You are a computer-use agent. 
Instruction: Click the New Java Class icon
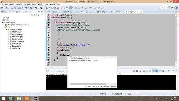(x=50, y=8)
